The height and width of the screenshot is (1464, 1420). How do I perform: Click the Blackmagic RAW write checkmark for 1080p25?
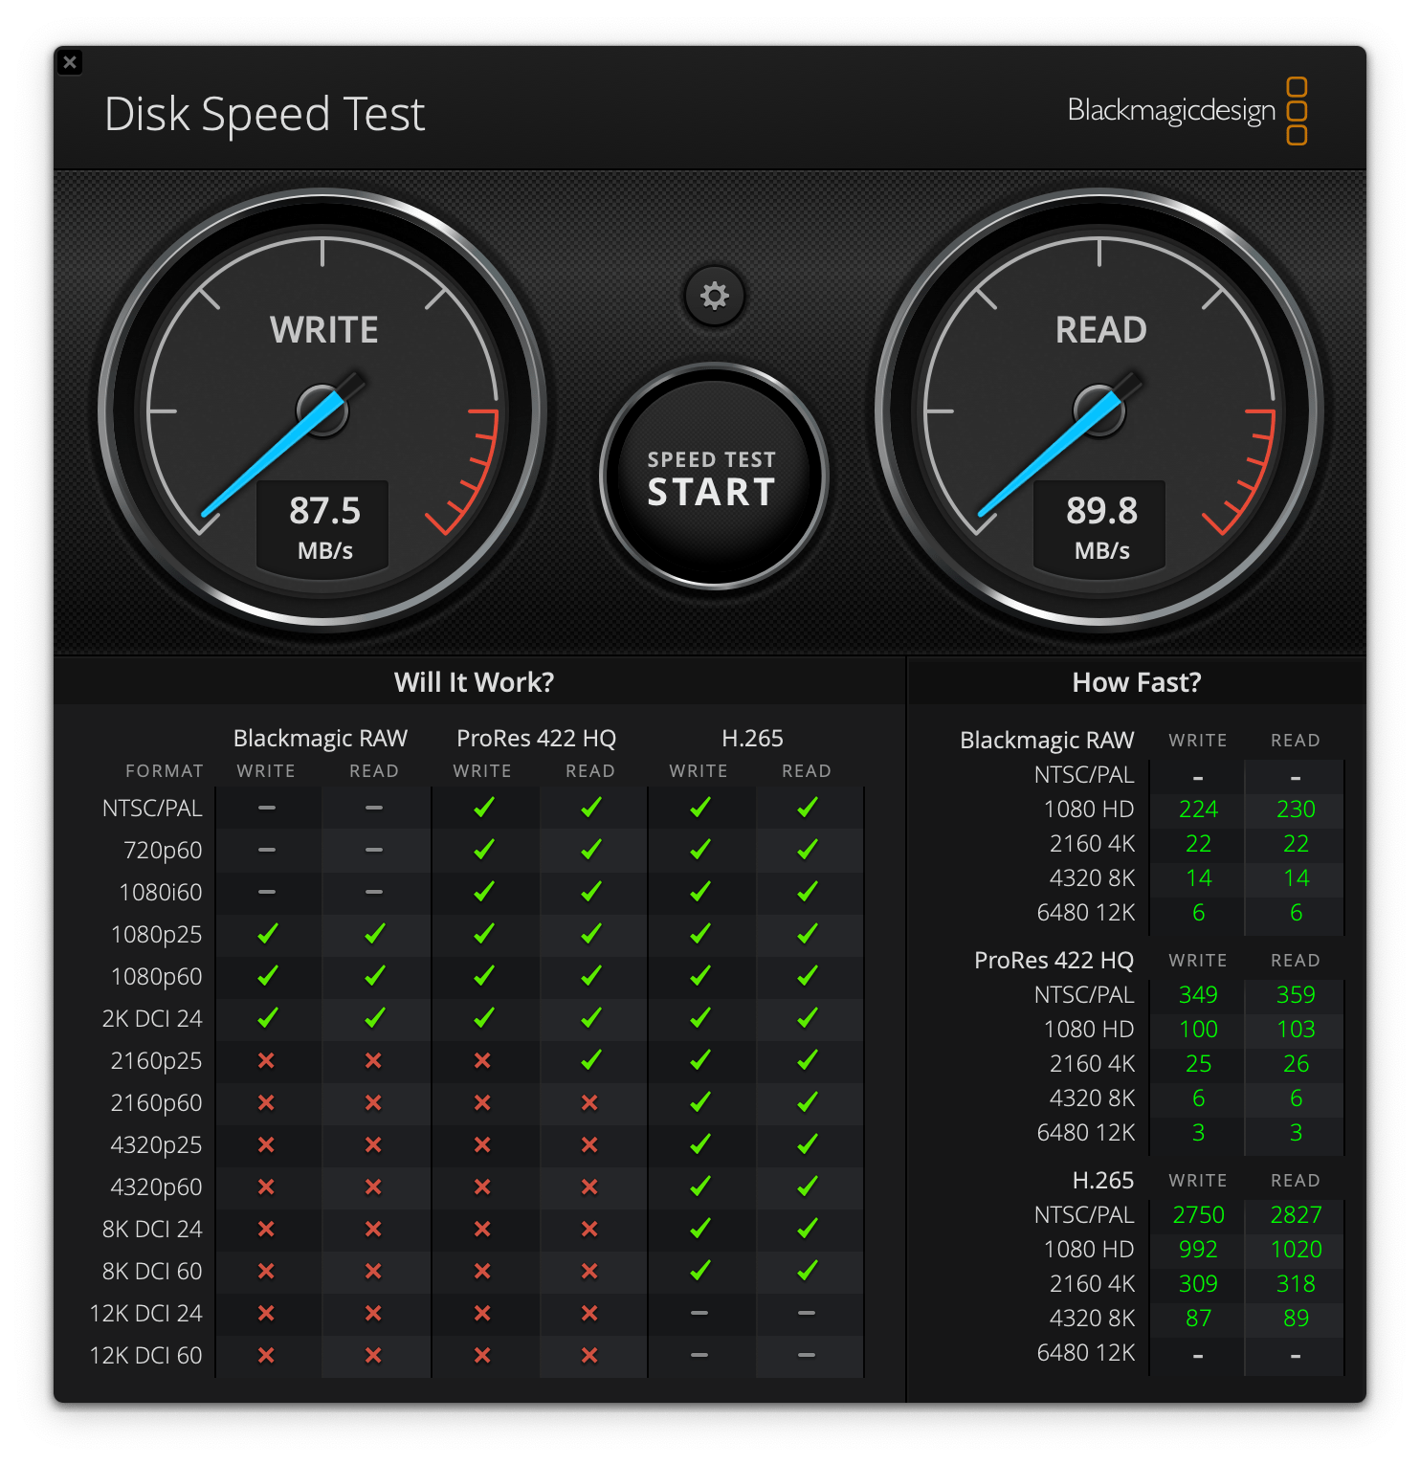(267, 934)
